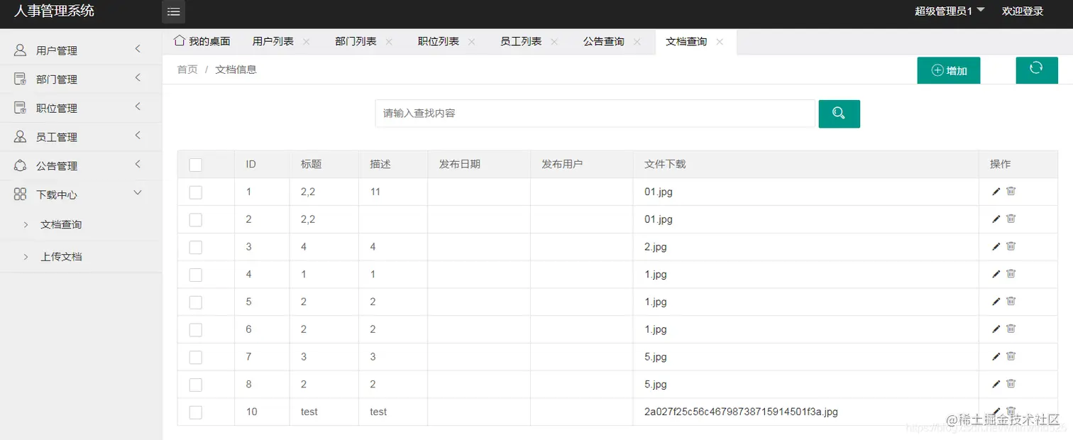Check the checkbox for row ID 2
Screen dimensions: 1073x440
tap(196, 220)
